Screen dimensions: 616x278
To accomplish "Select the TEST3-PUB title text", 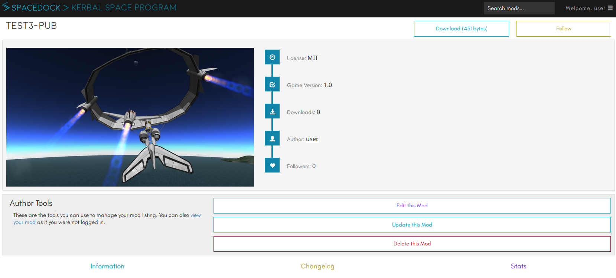I will (x=32, y=26).
